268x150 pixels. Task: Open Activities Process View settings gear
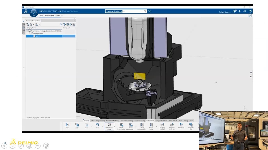pyautogui.click(x=74, y=21)
